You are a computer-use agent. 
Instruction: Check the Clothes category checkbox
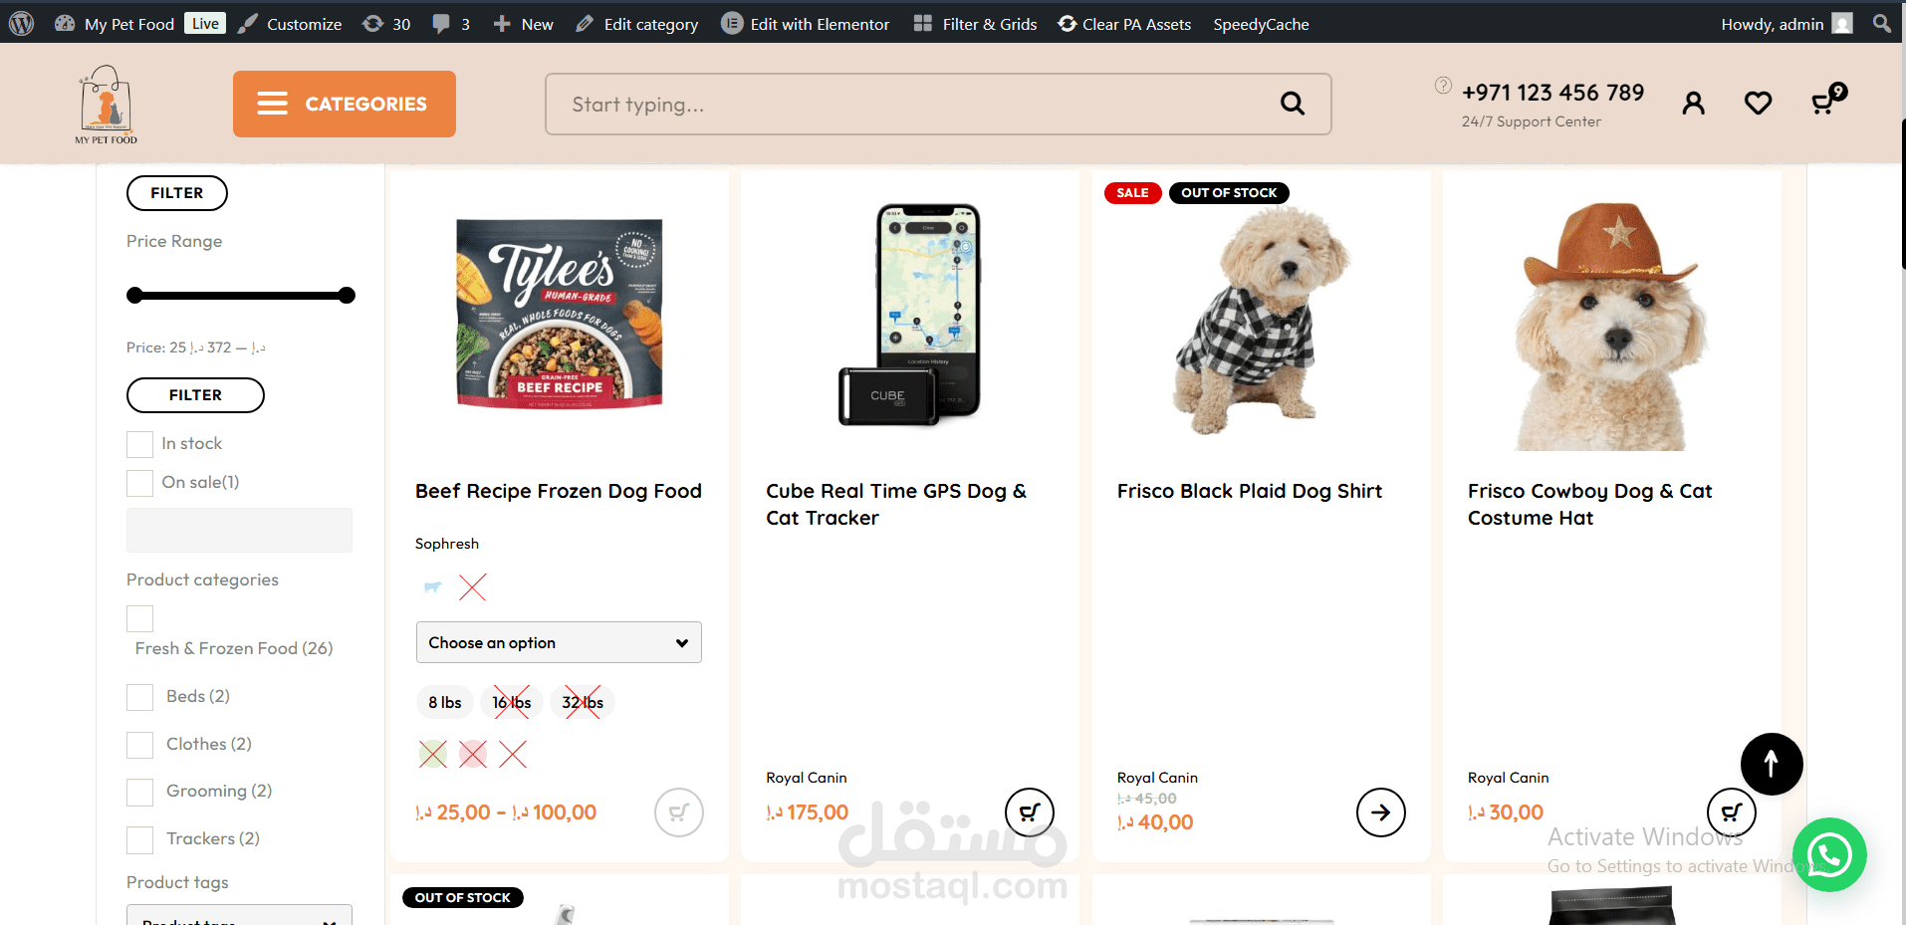pyautogui.click(x=139, y=745)
